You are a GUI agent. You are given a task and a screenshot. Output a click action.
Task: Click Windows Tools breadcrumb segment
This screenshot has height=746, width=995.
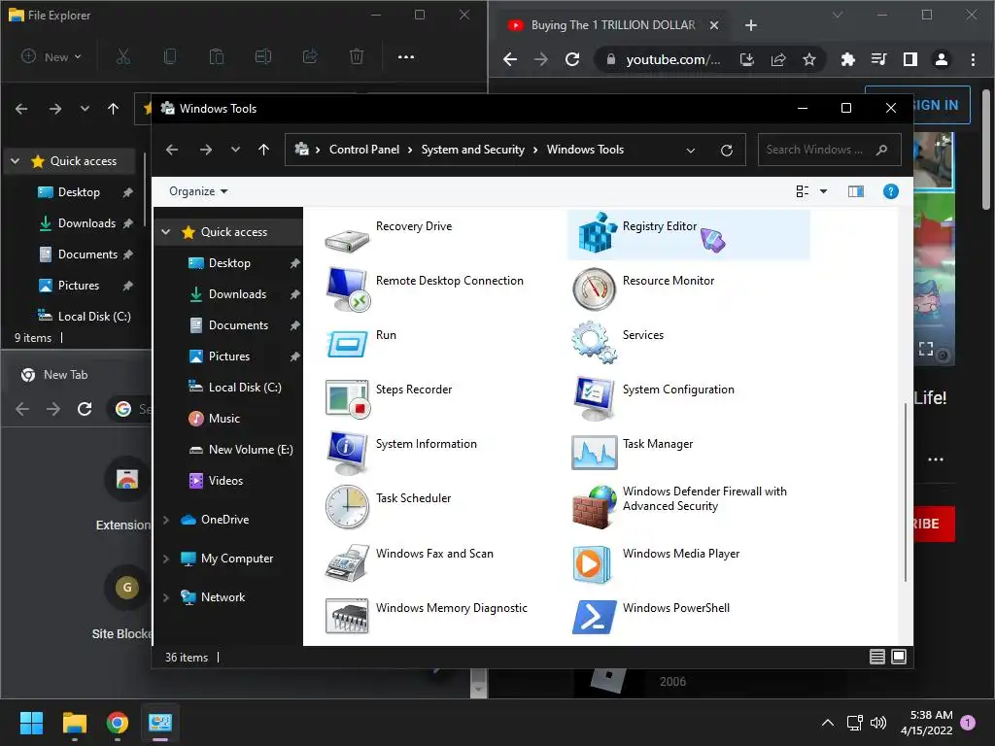[x=585, y=150]
